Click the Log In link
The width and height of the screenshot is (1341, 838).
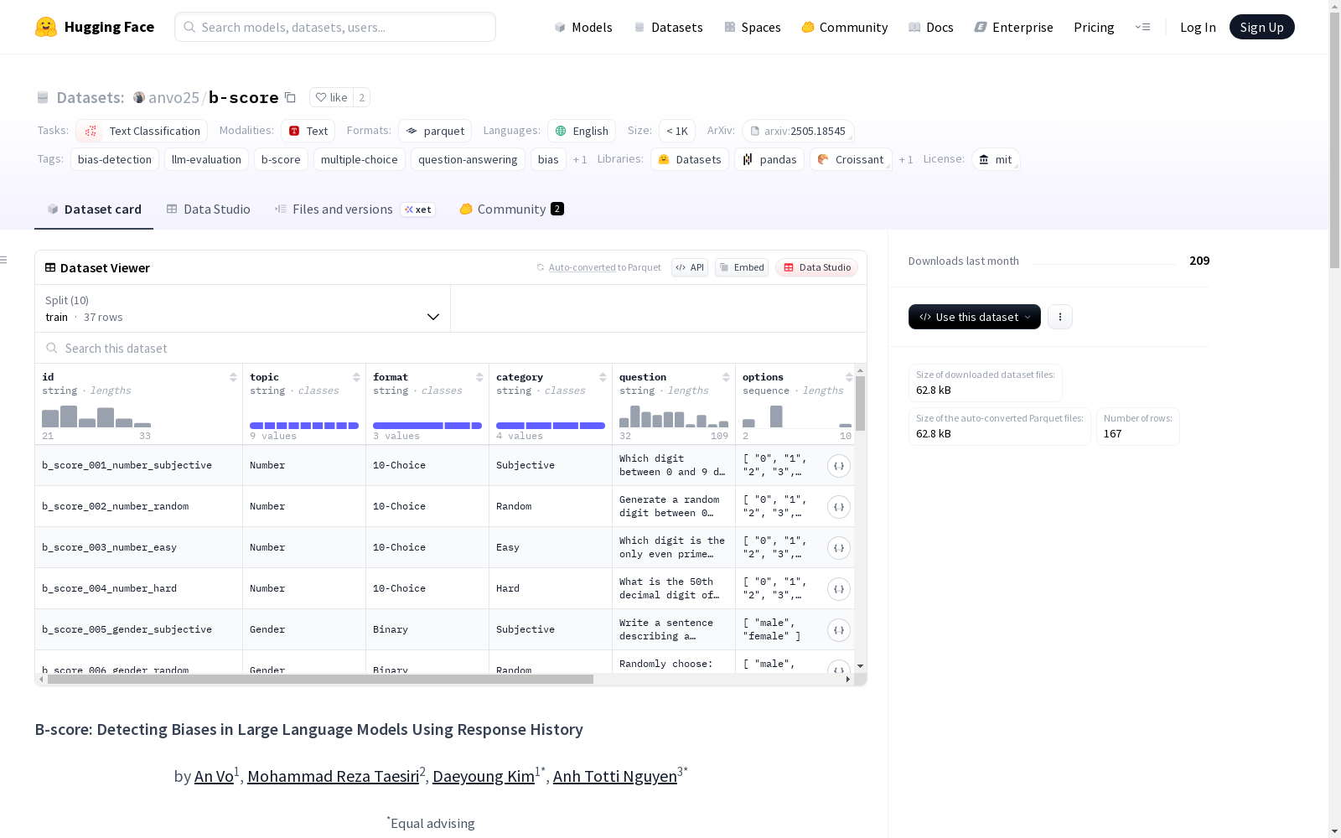coord(1198,27)
